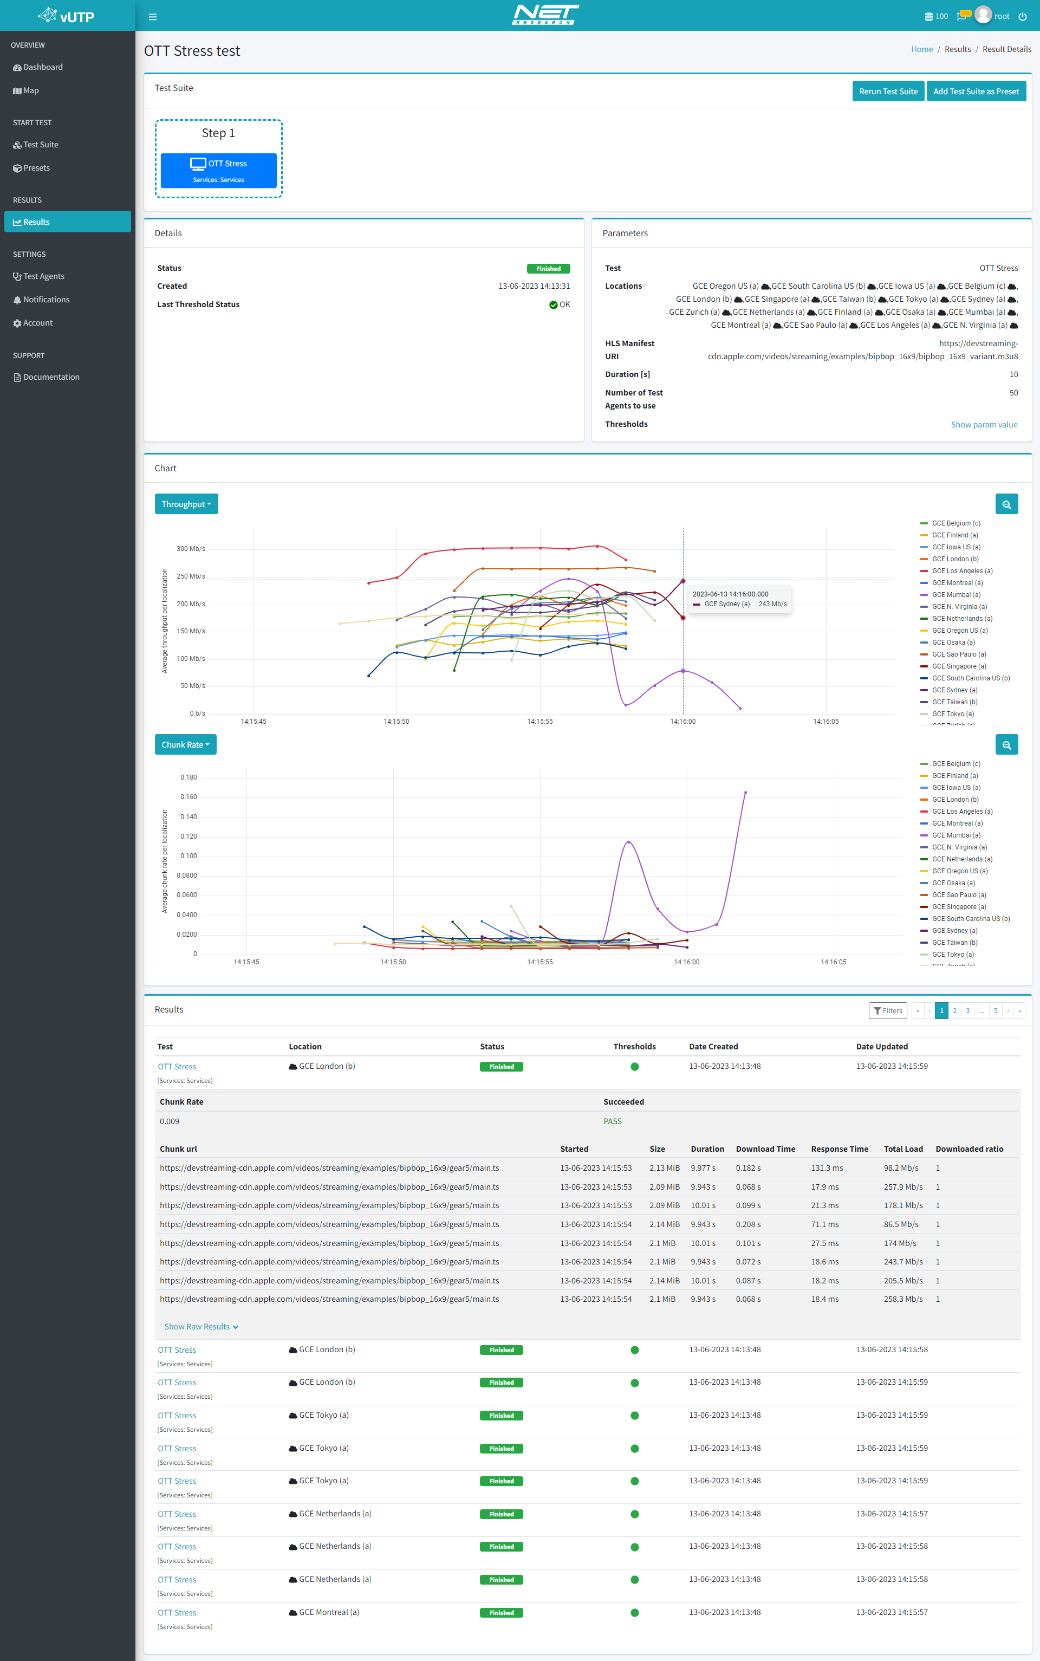Screen dimensions: 1040x1661
Task: Toggle GCE Taiwan (b) in Chunk Rate legend
Action: coord(949,943)
